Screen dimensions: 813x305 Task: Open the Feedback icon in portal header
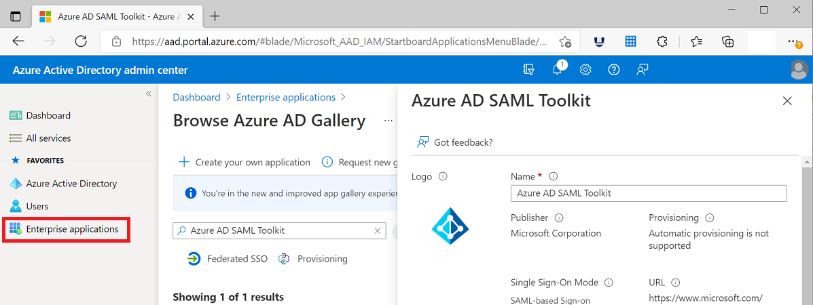643,69
